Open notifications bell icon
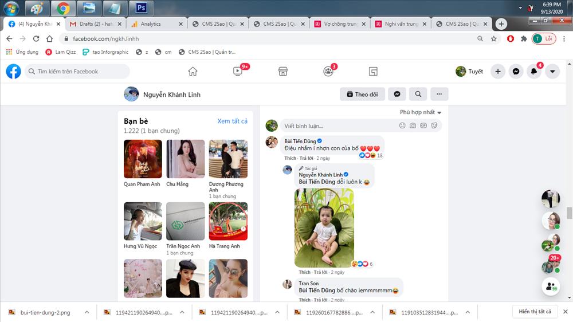Viewport: 573px width, 322px height. tap(534, 72)
